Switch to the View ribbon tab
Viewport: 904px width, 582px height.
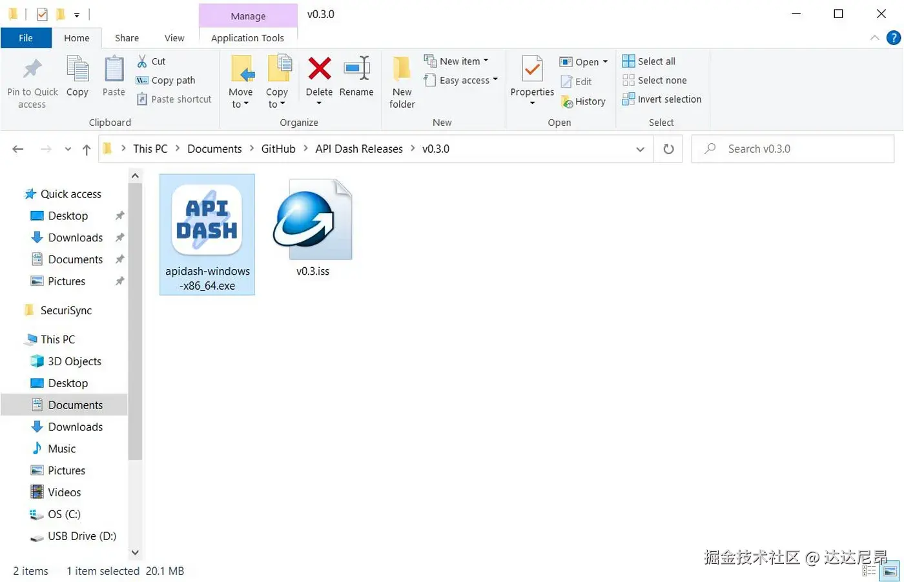(x=174, y=37)
